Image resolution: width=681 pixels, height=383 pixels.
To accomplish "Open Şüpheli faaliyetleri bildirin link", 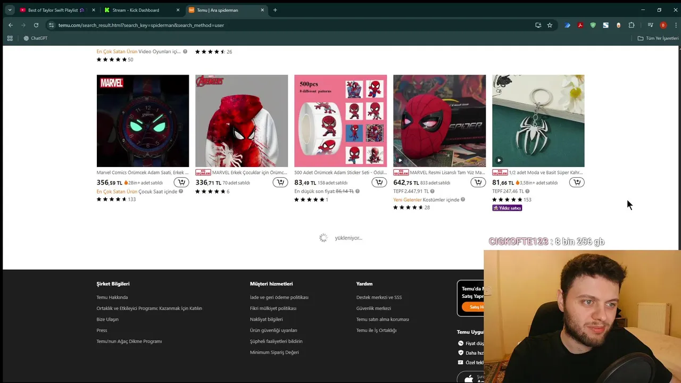I will 276,342.
